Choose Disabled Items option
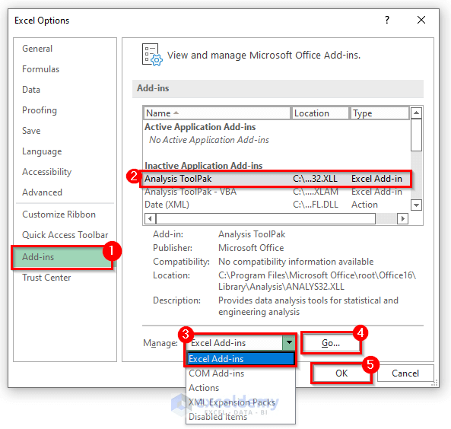 (x=240, y=417)
